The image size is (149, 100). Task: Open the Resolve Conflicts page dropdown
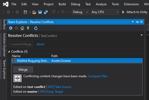pyautogui.click(x=142, y=35)
